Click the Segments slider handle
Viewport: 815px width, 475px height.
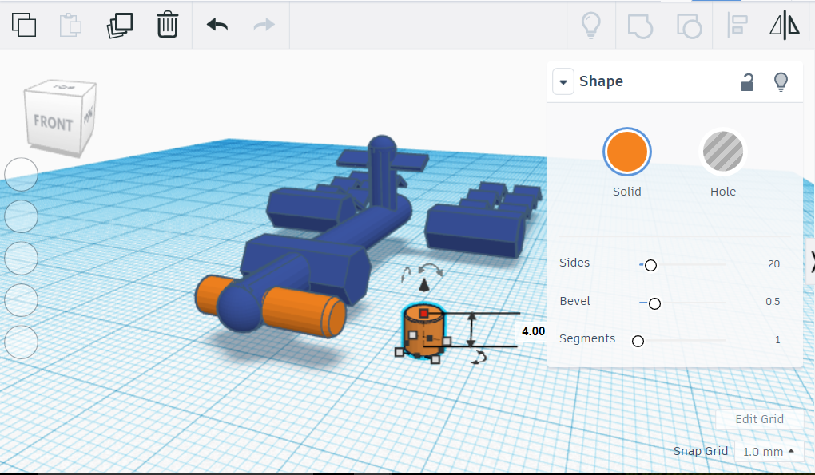pyautogui.click(x=638, y=341)
